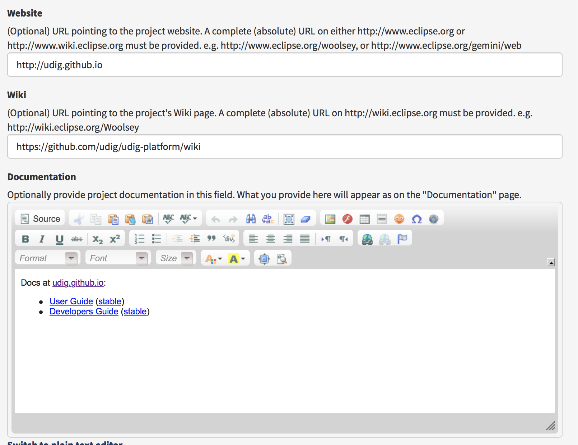578x445 pixels.
Task: Insert an image into the documentation
Action: (330, 218)
